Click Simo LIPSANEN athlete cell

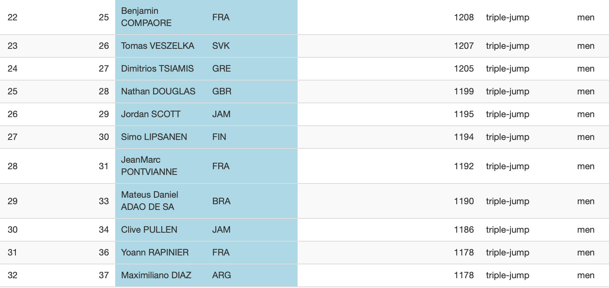point(154,137)
